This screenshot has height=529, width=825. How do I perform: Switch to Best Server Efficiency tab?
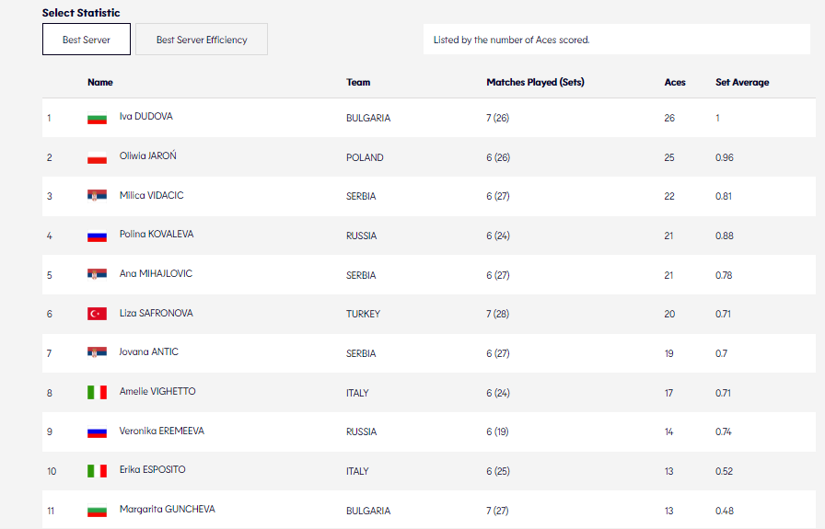pyautogui.click(x=202, y=40)
